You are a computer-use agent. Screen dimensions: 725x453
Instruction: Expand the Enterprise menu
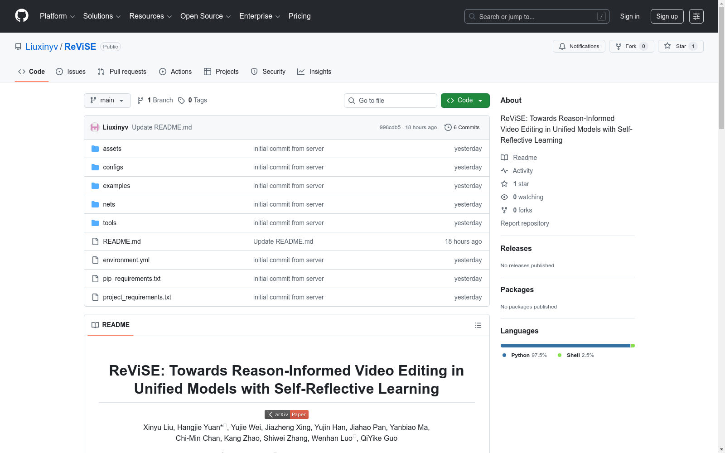pos(260,16)
